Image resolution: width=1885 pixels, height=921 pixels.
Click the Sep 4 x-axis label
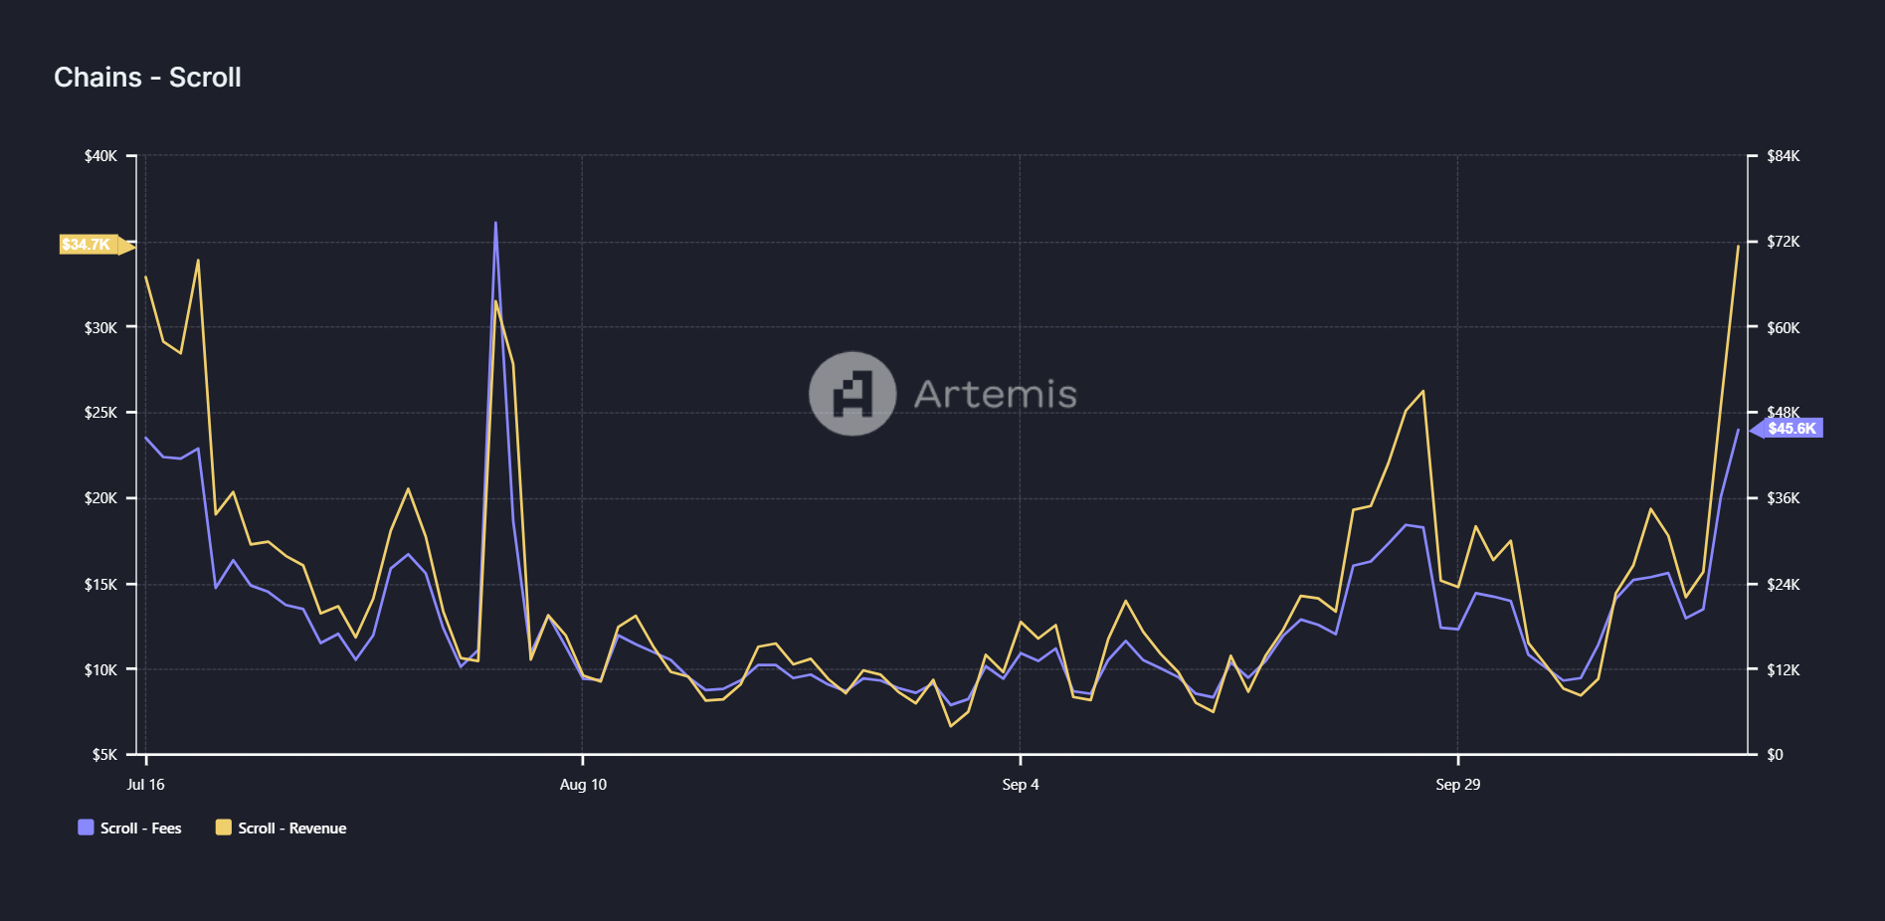pos(1021,785)
